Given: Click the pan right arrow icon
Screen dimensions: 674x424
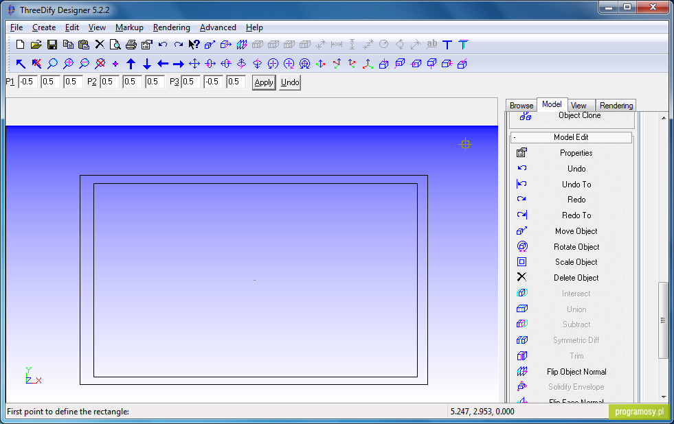Looking at the screenshot, I should tap(179, 64).
